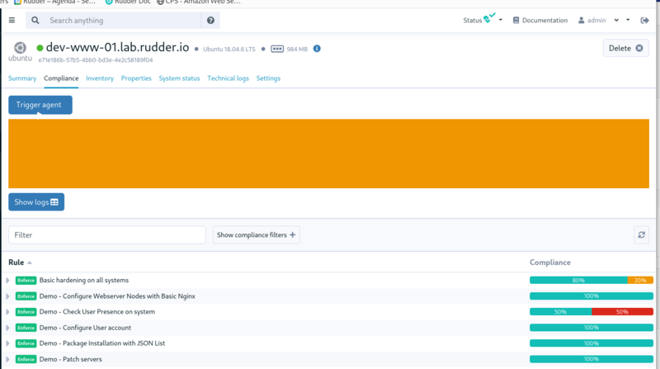Open the node Settings tab
This screenshot has height=369, width=660.
268,78
